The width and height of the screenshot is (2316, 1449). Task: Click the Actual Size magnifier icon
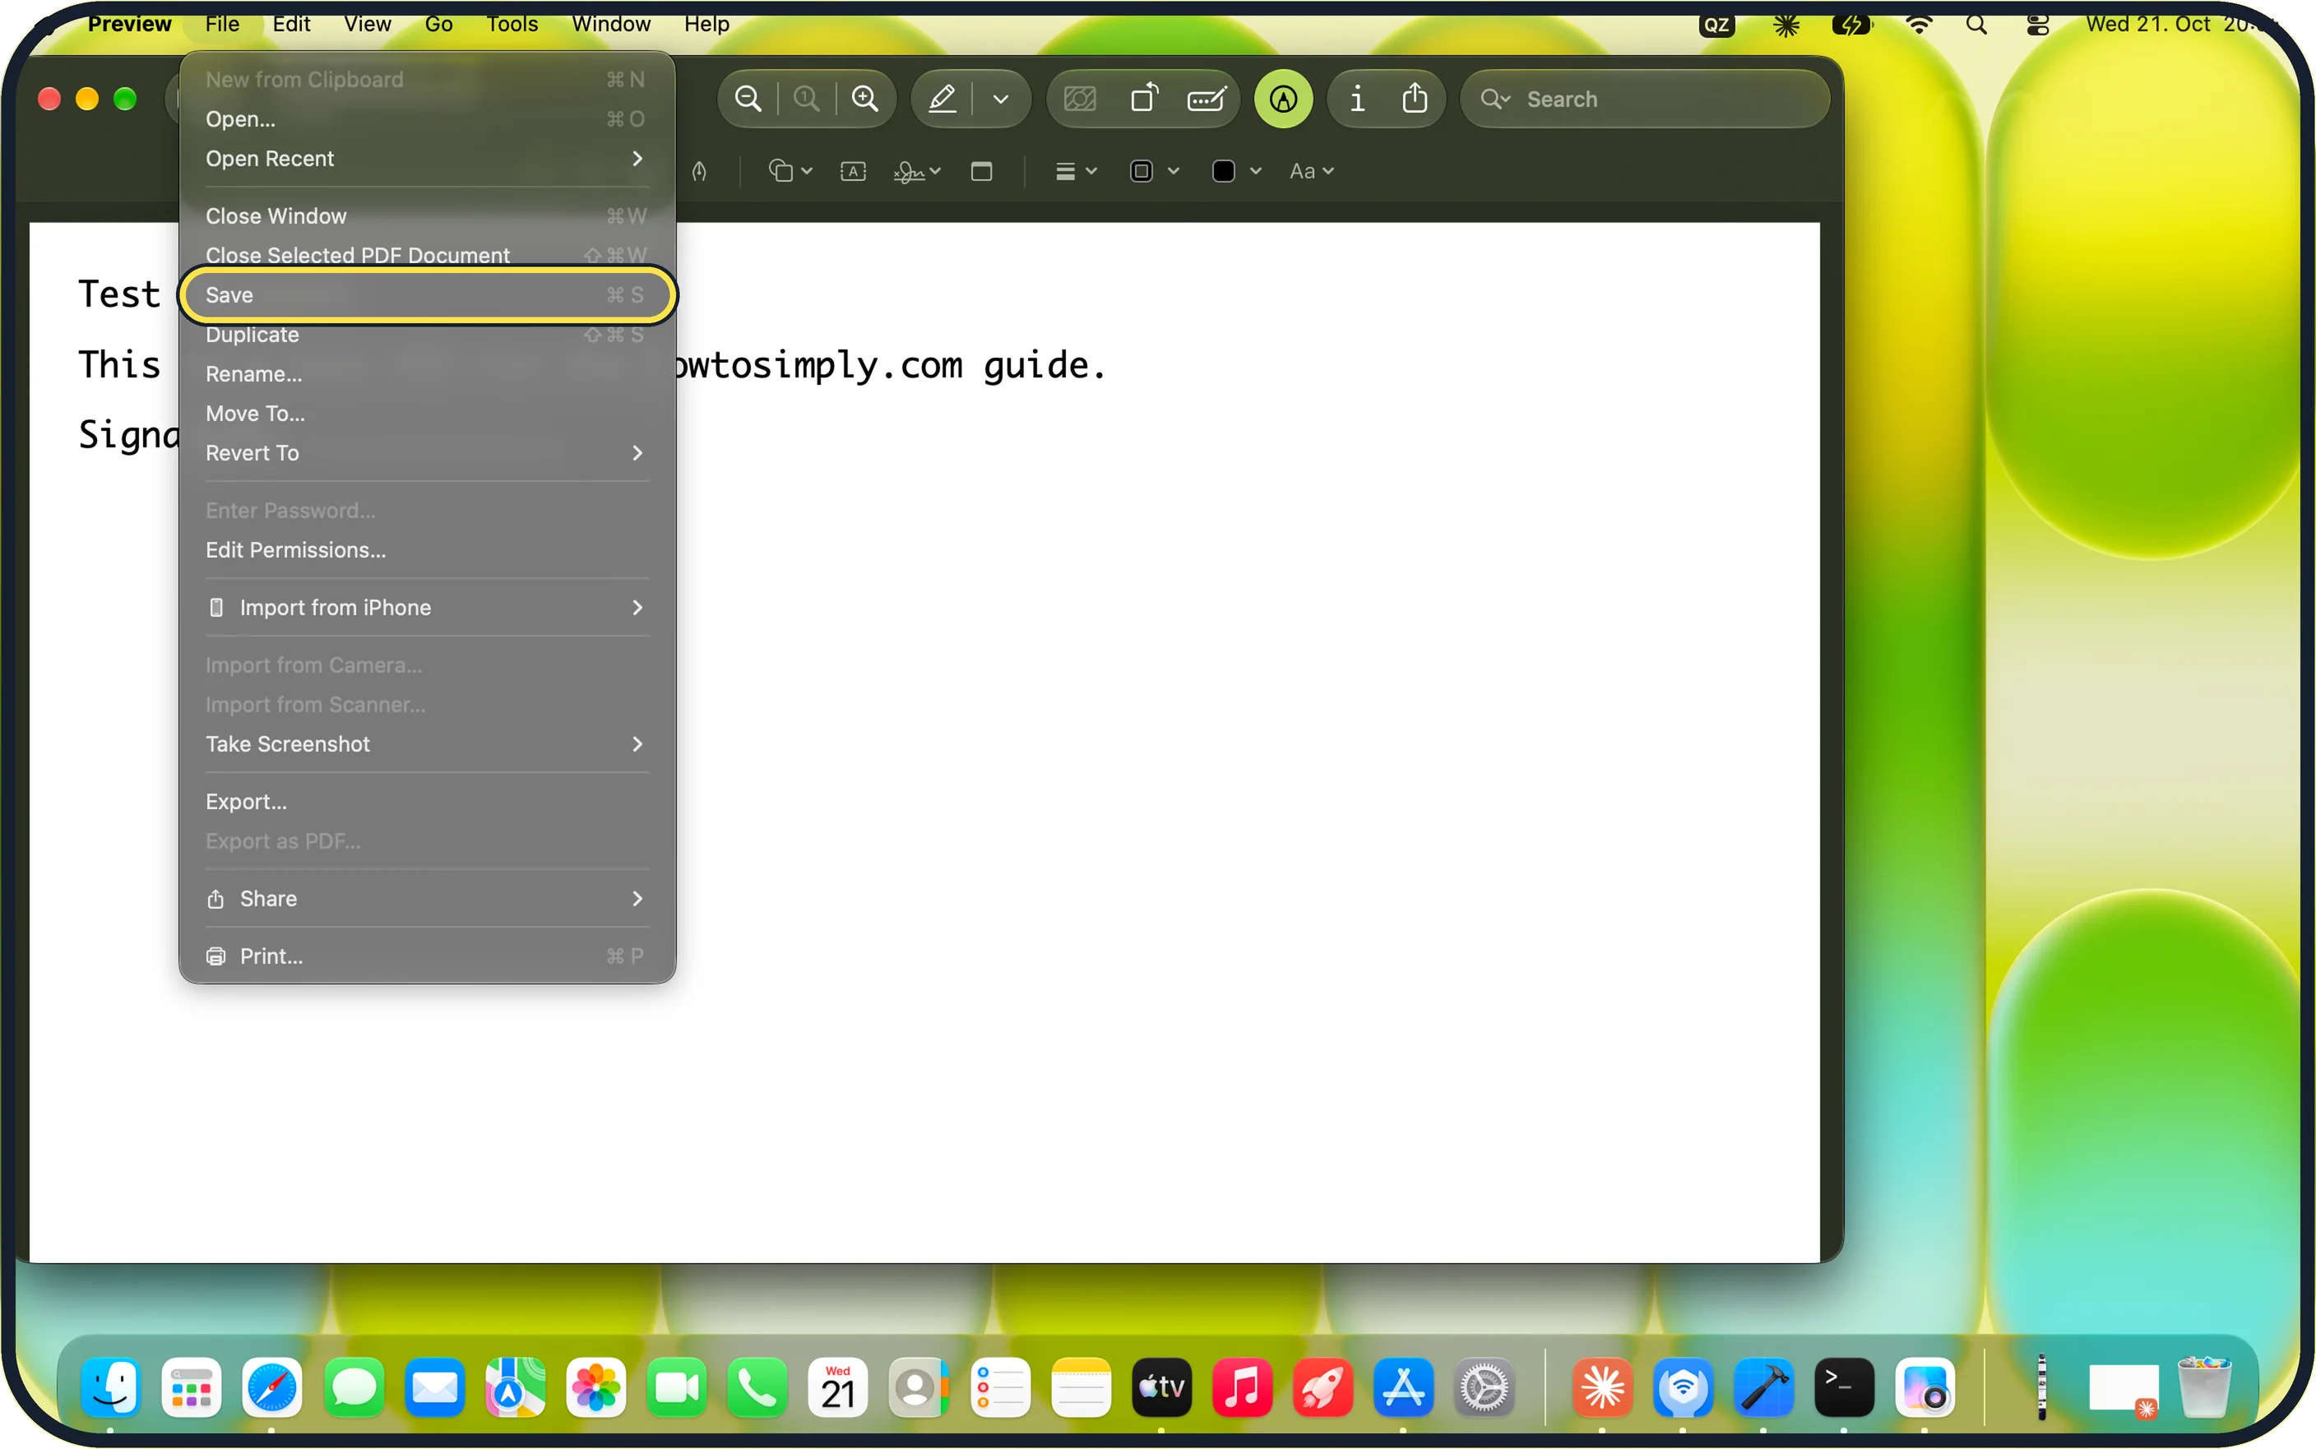tap(807, 99)
